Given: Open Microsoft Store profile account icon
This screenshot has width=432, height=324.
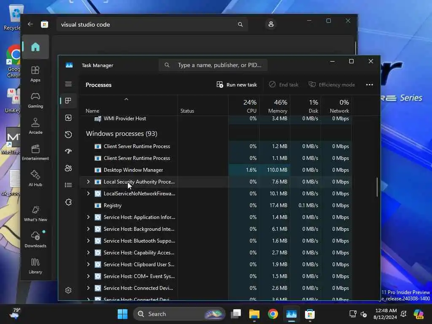Looking at the screenshot, I should coord(271,24).
